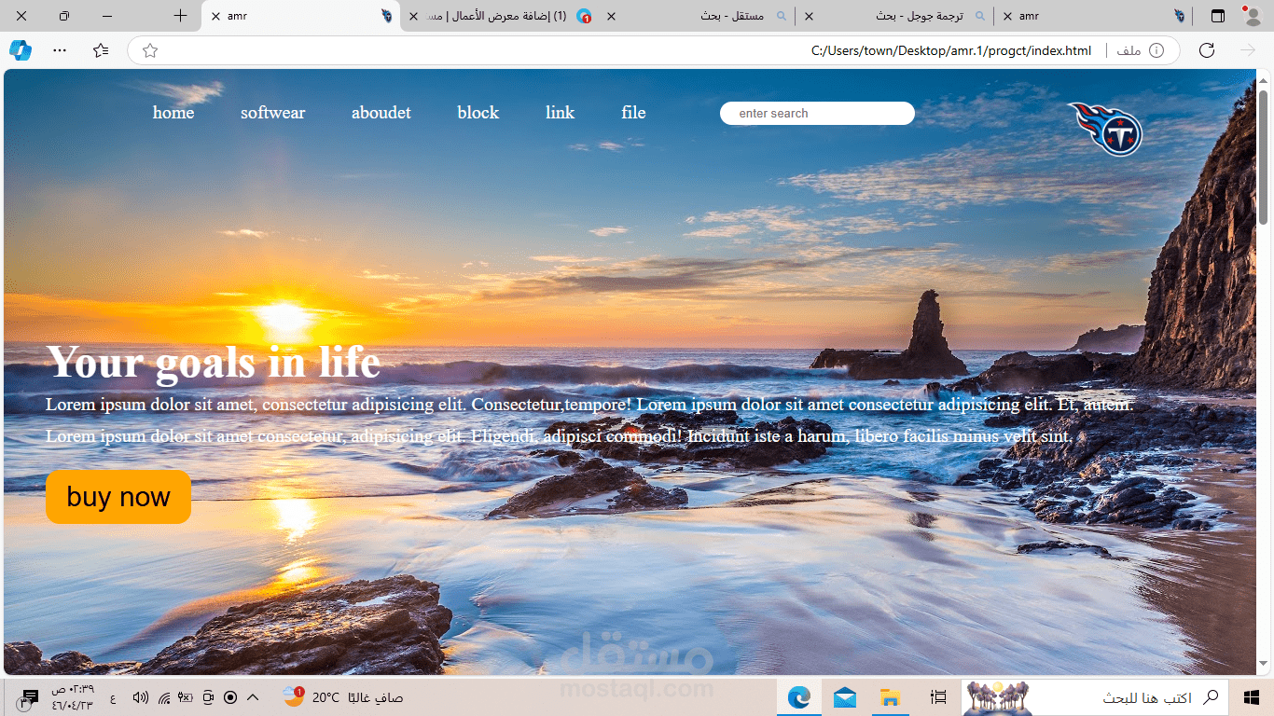Open the Favorites list icon
The height and width of the screenshot is (716, 1274).
pos(101,50)
